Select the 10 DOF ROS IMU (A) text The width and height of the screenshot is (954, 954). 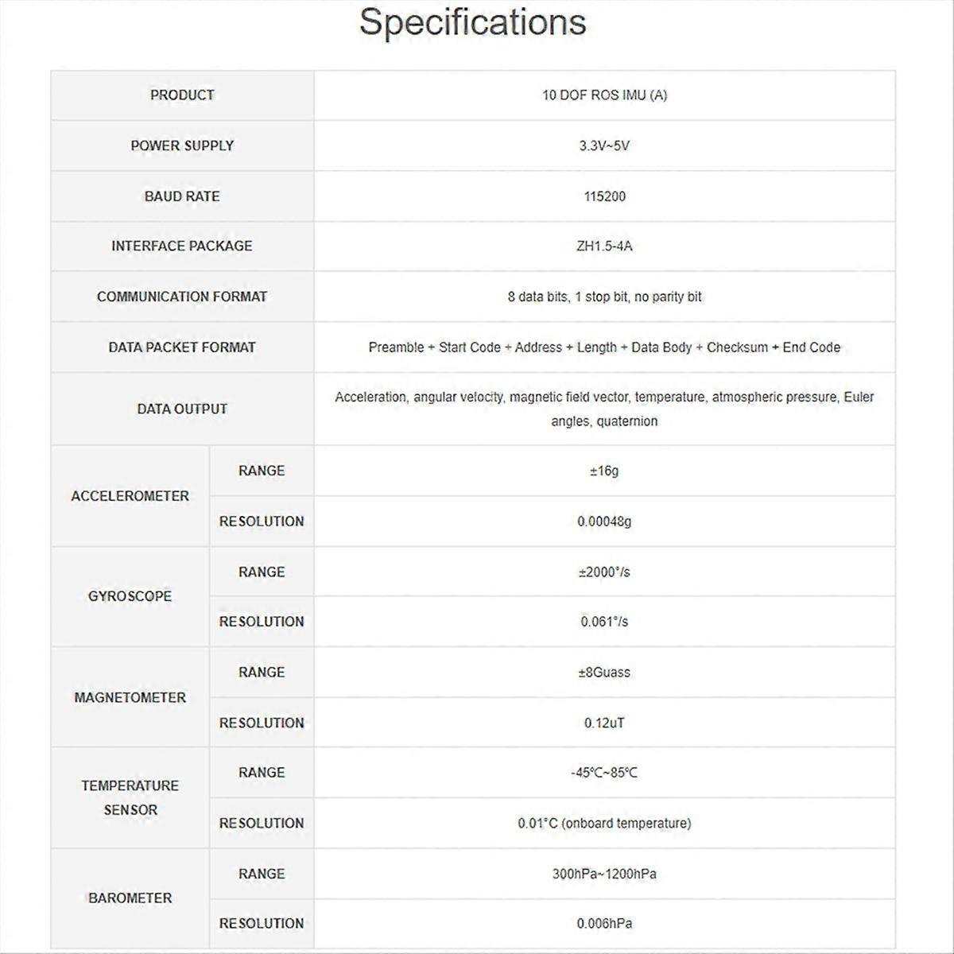point(604,95)
